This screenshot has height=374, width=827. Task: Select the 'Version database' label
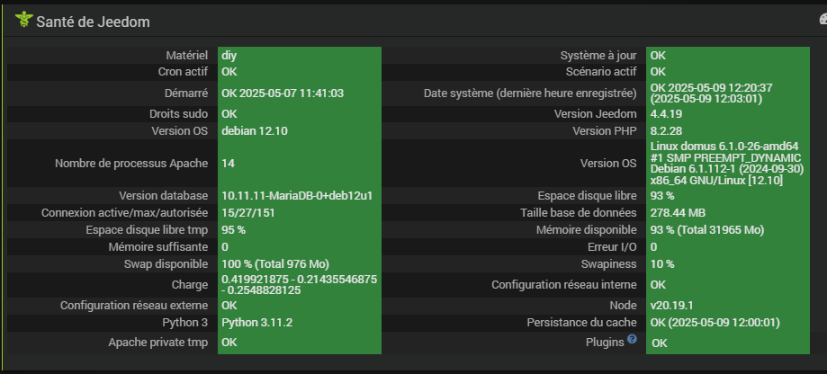[x=164, y=196]
